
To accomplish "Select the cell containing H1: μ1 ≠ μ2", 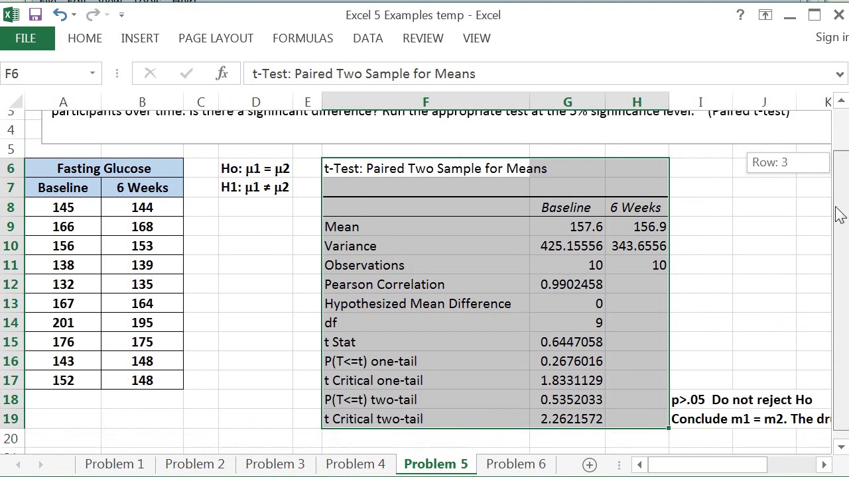I will [x=255, y=187].
